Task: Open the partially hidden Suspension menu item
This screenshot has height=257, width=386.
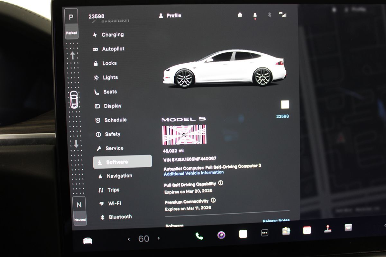Action: [110, 21]
